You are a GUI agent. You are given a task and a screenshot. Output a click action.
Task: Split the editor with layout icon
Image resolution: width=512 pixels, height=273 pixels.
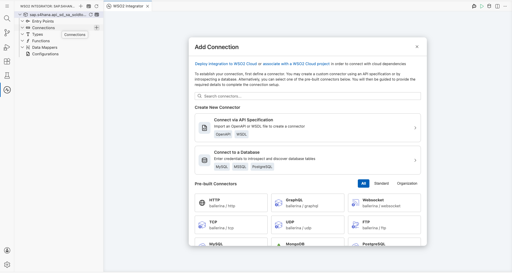[497, 6]
